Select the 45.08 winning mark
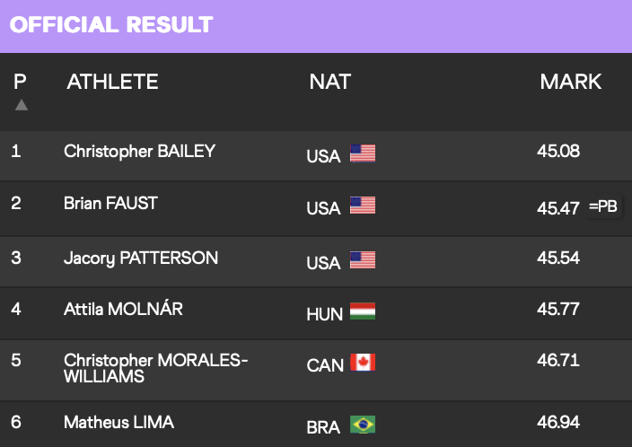Image resolution: width=632 pixels, height=447 pixels. (558, 151)
